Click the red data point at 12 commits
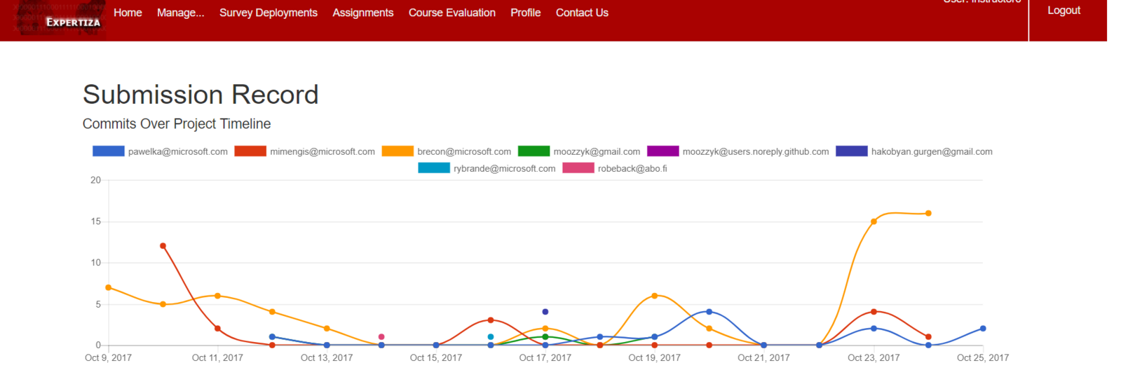The height and width of the screenshot is (370, 1121). (163, 246)
